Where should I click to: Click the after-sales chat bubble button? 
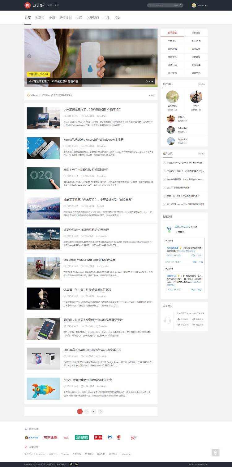(198, 325)
